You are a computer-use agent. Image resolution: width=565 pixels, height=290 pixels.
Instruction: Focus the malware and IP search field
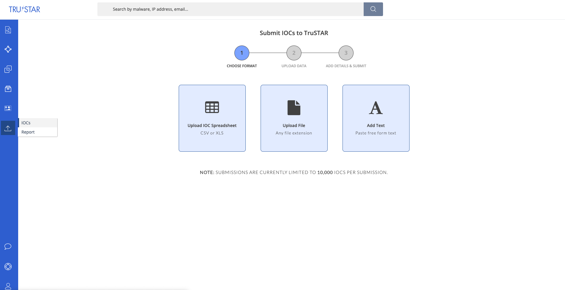click(231, 9)
